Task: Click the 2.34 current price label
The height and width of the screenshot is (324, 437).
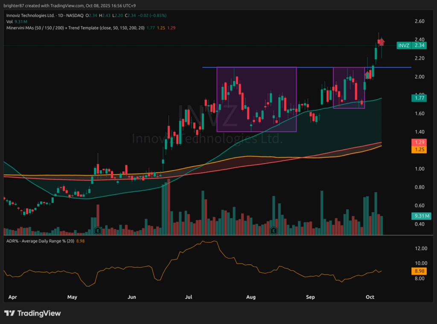Action: (420, 45)
